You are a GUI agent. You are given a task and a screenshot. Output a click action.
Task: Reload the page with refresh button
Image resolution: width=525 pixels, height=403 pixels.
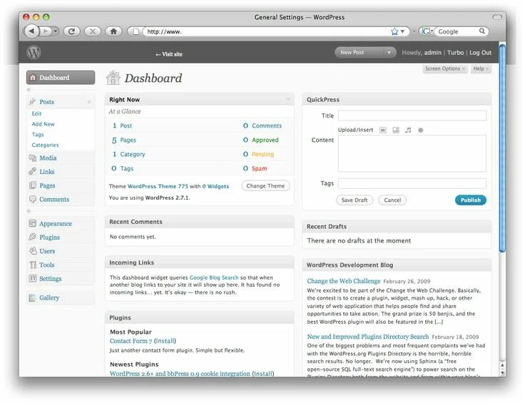pos(71,31)
